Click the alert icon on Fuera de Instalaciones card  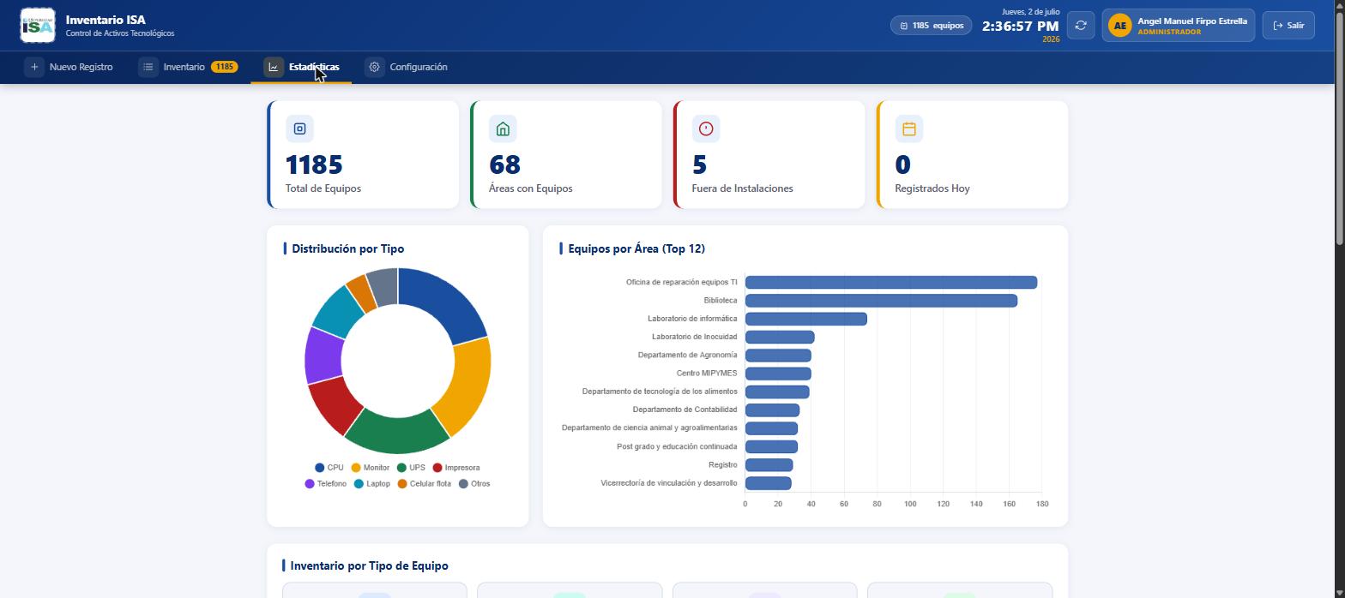click(x=706, y=129)
